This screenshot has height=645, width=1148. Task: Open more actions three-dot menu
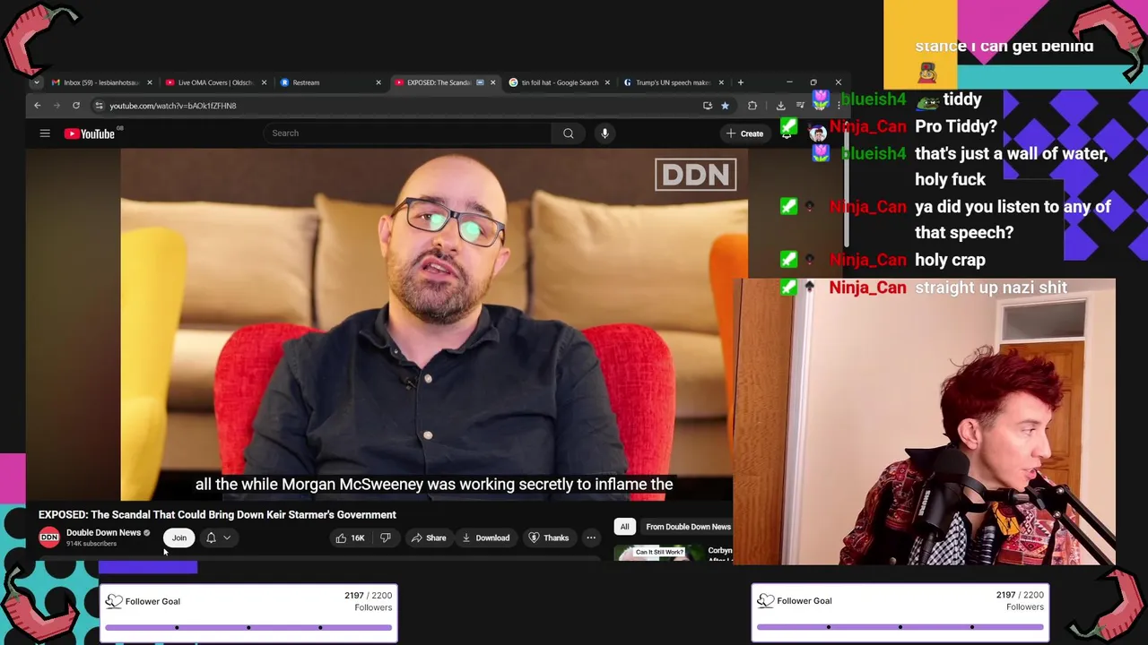591,537
